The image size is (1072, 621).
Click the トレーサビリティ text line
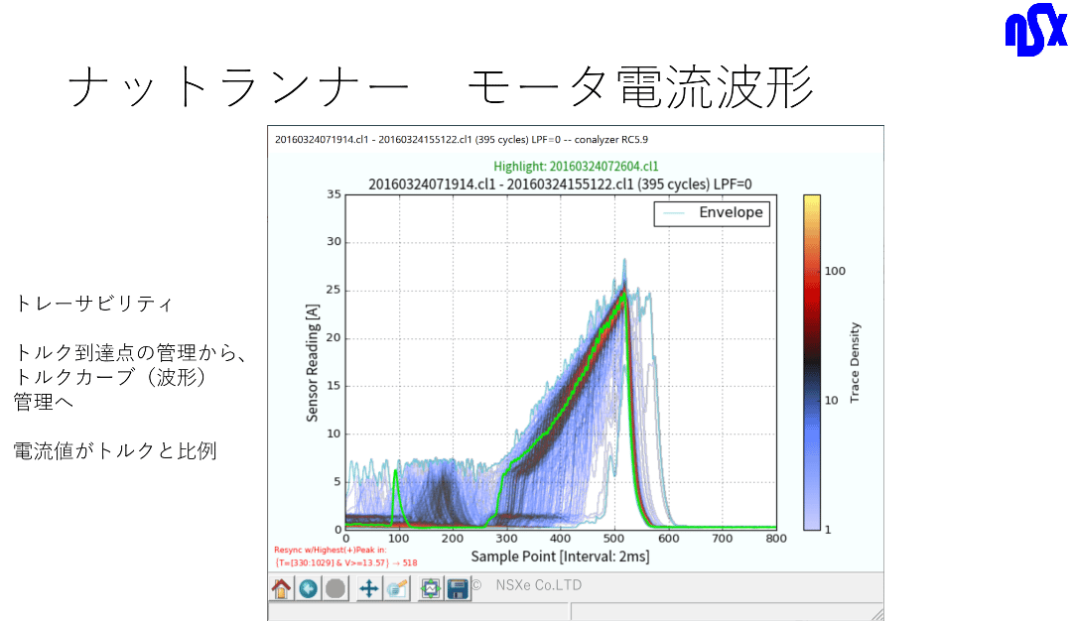point(93,304)
